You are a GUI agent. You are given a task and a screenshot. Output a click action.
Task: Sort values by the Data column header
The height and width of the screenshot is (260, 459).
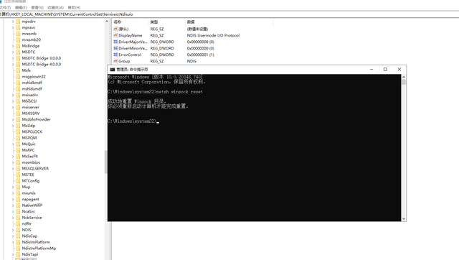(229, 22)
